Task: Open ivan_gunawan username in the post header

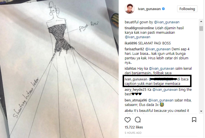Action: [x=149, y=9]
